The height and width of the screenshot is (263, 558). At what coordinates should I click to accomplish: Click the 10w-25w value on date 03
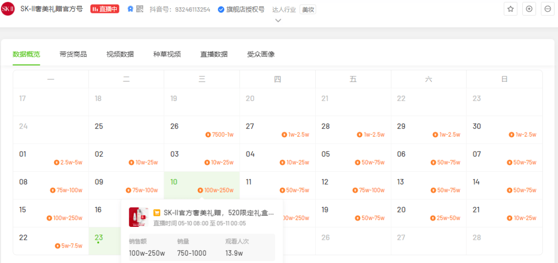222,162
